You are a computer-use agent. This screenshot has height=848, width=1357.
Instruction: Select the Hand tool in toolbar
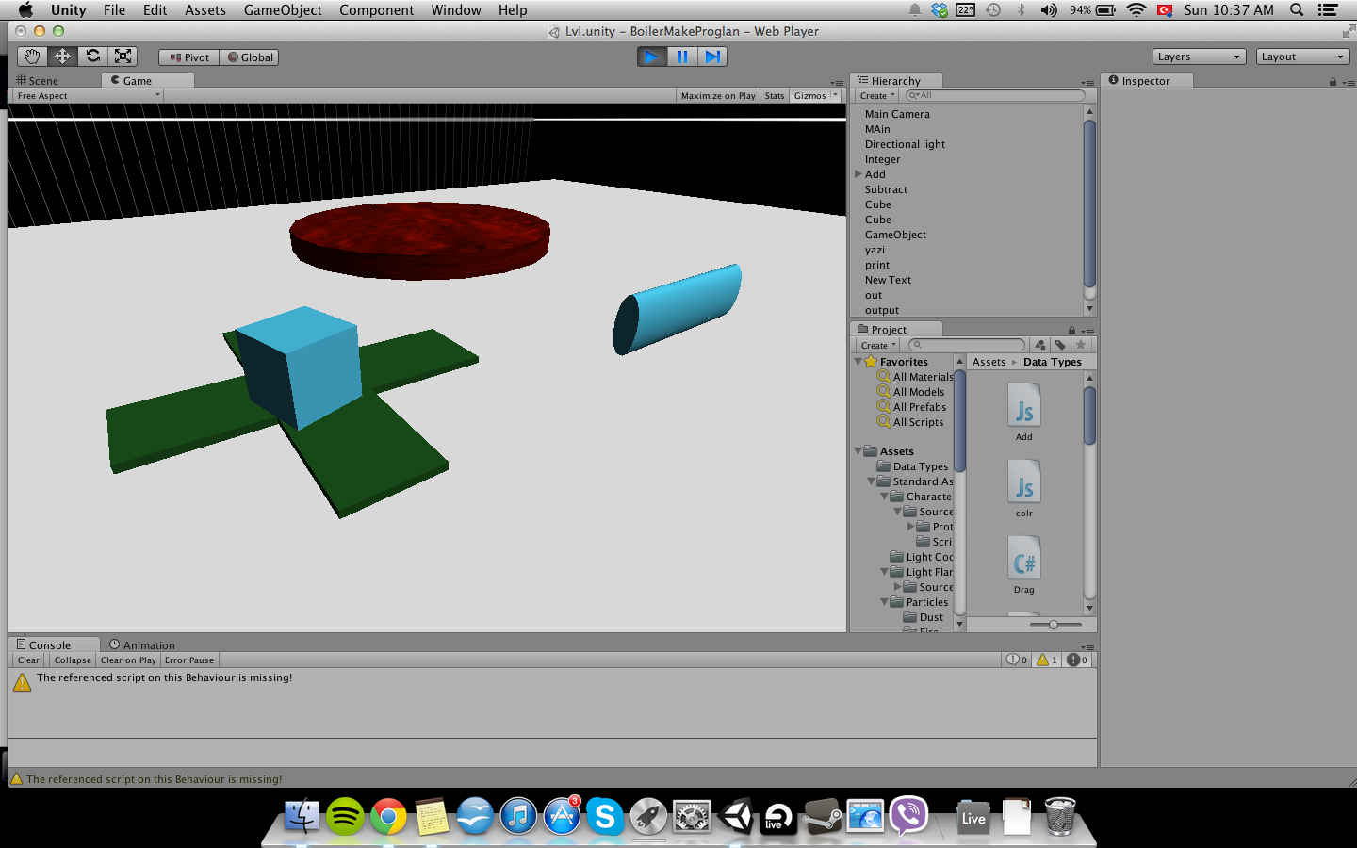[x=32, y=57]
